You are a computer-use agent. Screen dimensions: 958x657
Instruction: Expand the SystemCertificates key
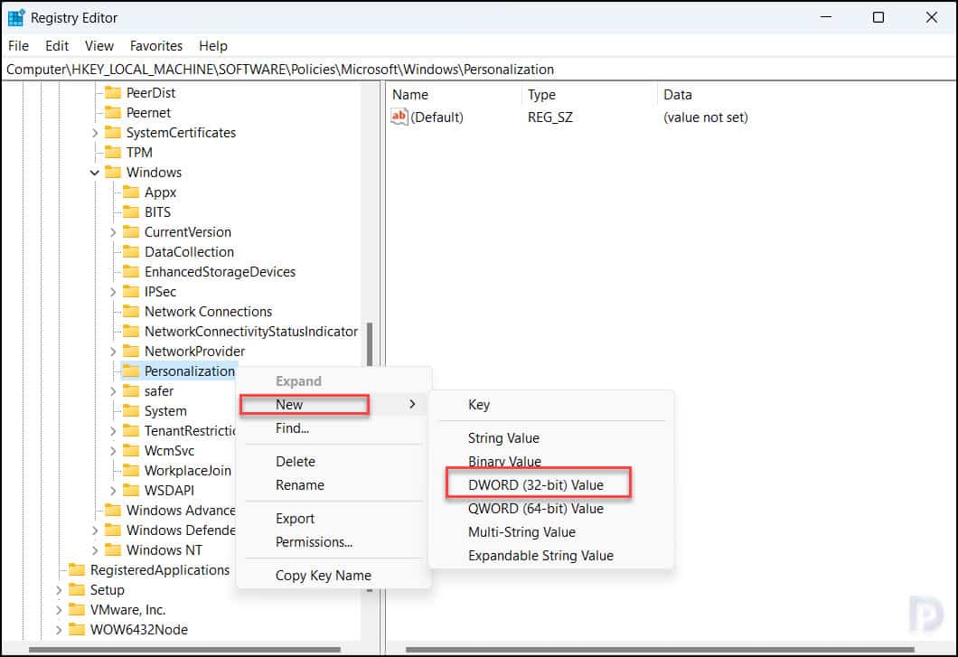[95, 133]
